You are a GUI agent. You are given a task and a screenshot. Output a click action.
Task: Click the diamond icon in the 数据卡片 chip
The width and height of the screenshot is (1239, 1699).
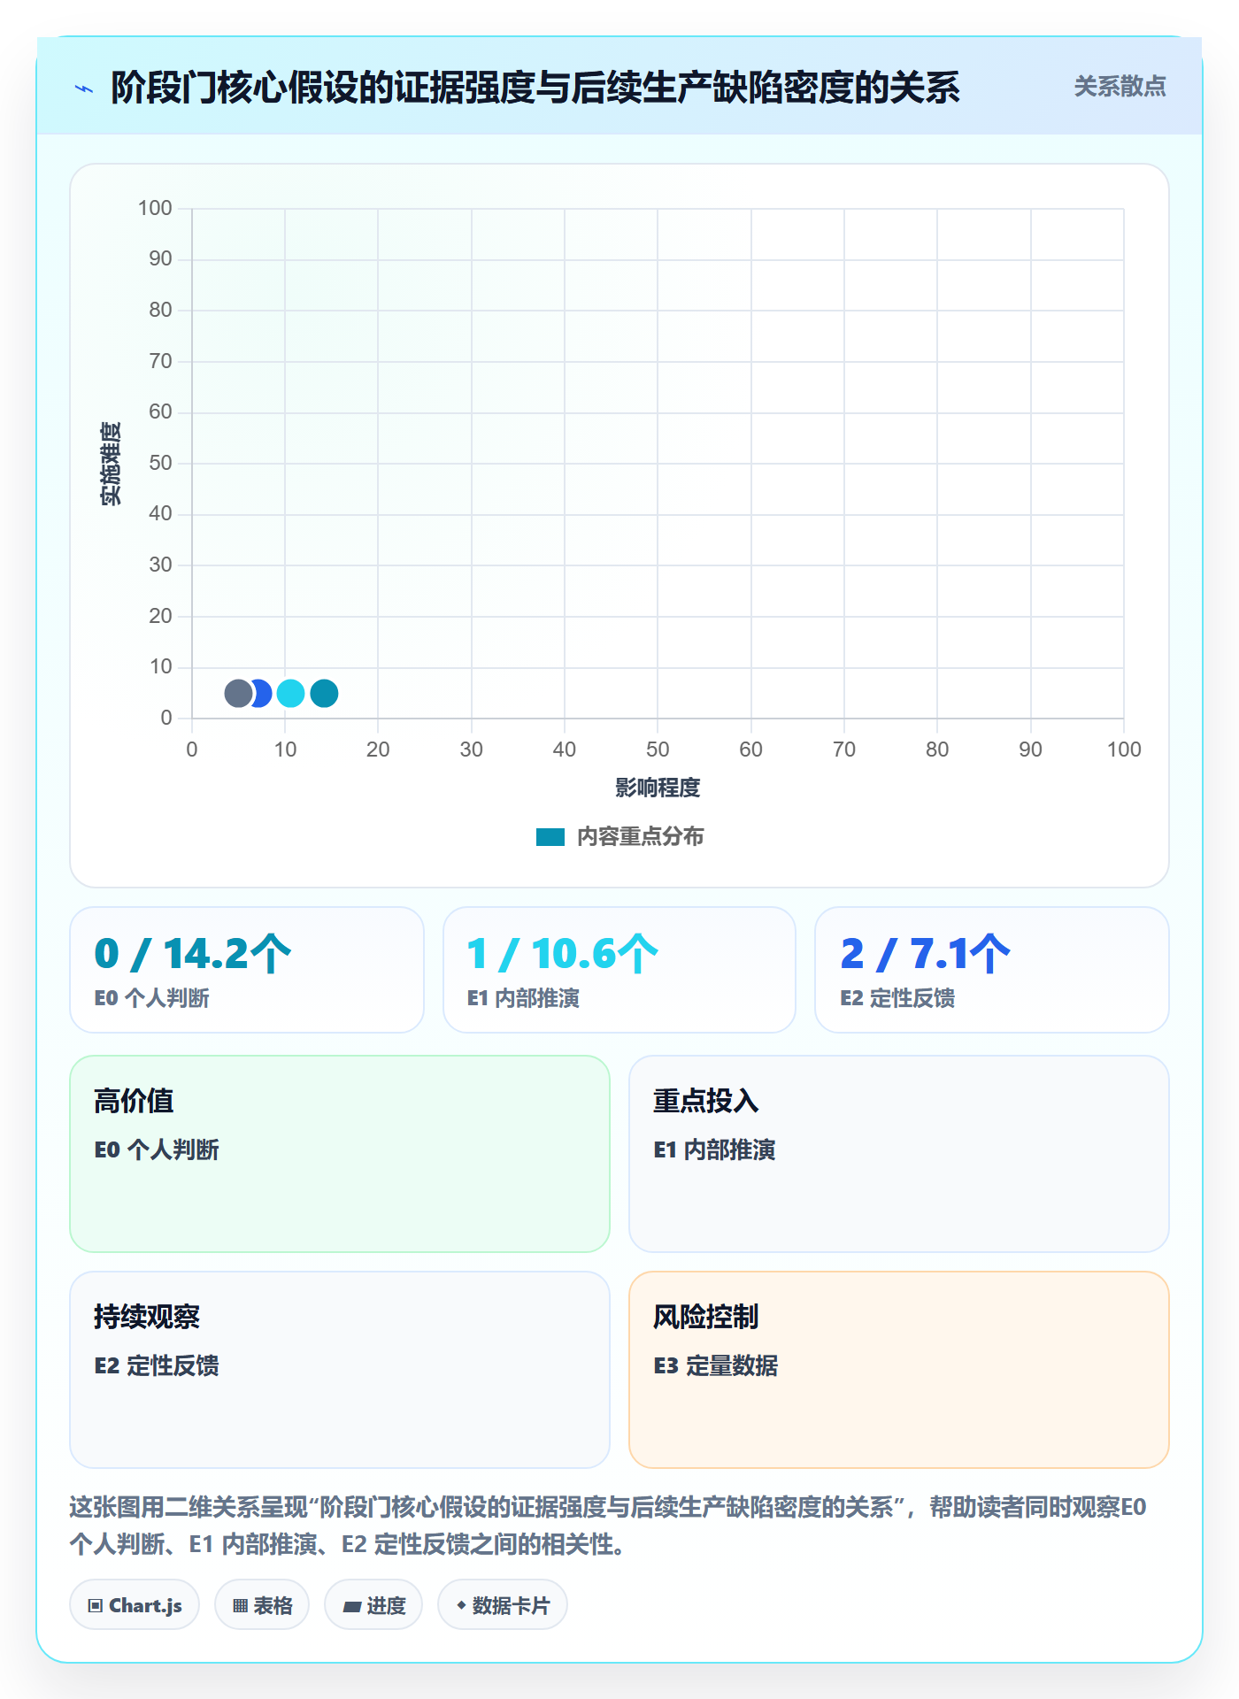pyautogui.click(x=461, y=1605)
